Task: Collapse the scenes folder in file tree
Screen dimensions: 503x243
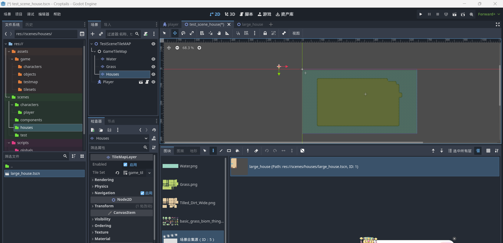Action: click(9, 97)
